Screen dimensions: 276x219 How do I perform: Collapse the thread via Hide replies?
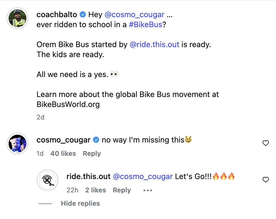pyautogui.click(x=80, y=203)
